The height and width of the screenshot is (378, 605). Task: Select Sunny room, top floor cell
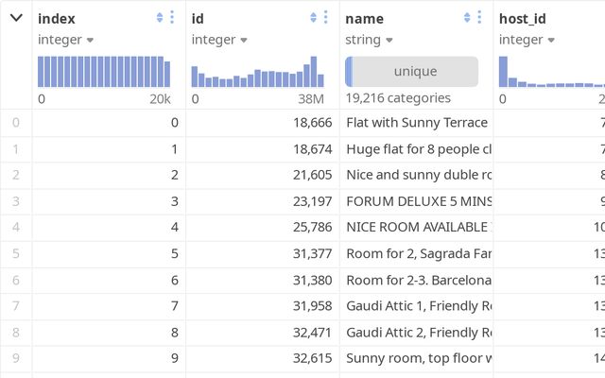coord(416,359)
